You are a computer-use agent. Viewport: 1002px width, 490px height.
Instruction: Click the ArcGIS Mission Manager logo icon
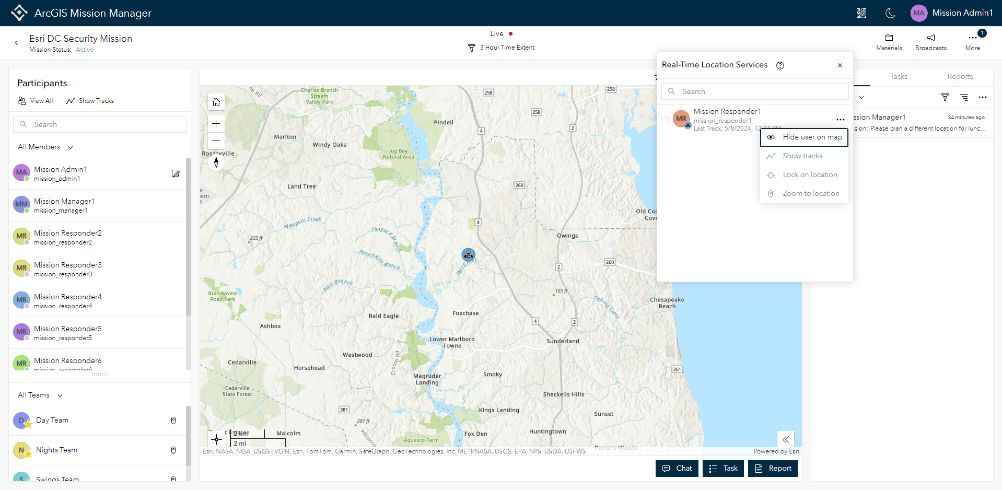19,13
